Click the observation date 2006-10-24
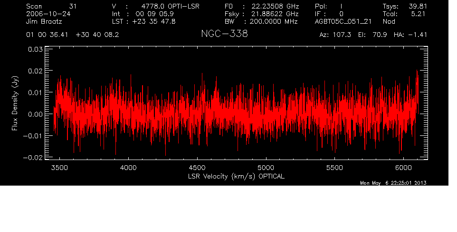This screenshot has width=457, height=232. [x=48, y=14]
